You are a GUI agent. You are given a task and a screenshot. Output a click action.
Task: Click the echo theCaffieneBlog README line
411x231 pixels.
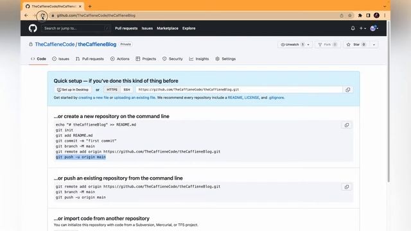96,124
